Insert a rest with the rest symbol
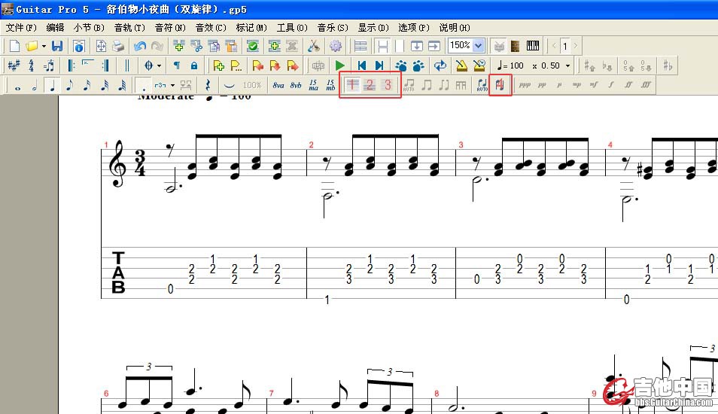The width and height of the screenshot is (718, 414). pyautogui.click(x=208, y=85)
